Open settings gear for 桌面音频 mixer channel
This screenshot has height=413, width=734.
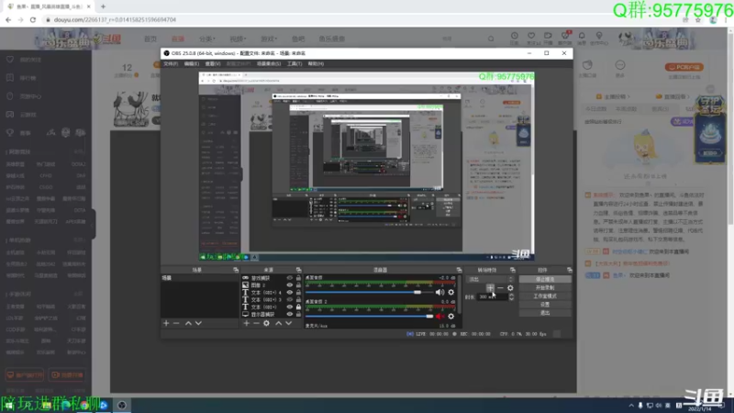(450, 292)
